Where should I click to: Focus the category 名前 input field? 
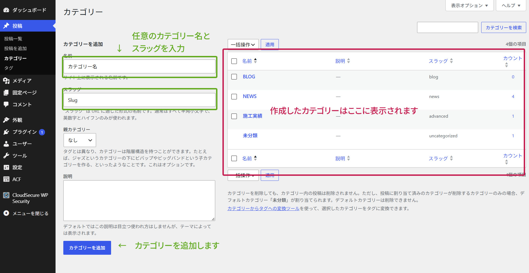139,66
